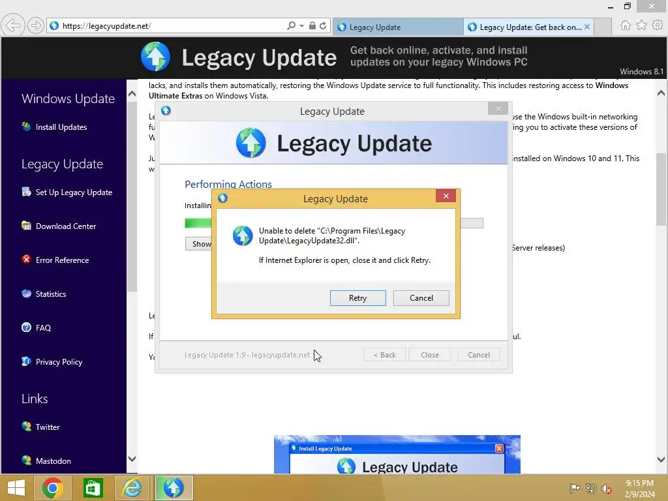Launch Google Chrome from the taskbar

pyautogui.click(x=53, y=488)
